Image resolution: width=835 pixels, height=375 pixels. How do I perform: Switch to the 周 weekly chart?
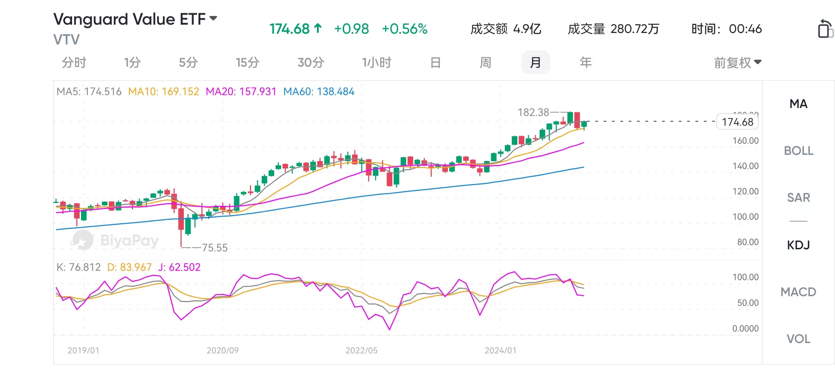[485, 63]
